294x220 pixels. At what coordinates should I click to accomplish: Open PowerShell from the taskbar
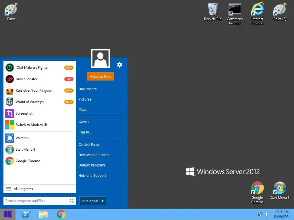click(x=26, y=214)
